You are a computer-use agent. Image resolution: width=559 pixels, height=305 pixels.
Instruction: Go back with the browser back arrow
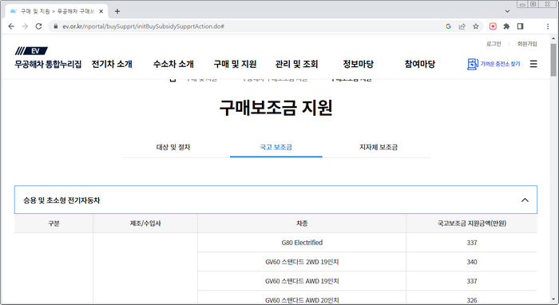click(11, 26)
